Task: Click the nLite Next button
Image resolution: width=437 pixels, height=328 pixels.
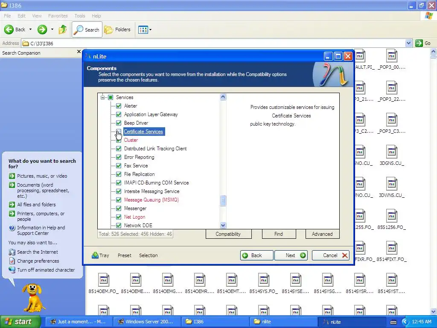Action: [291, 255]
